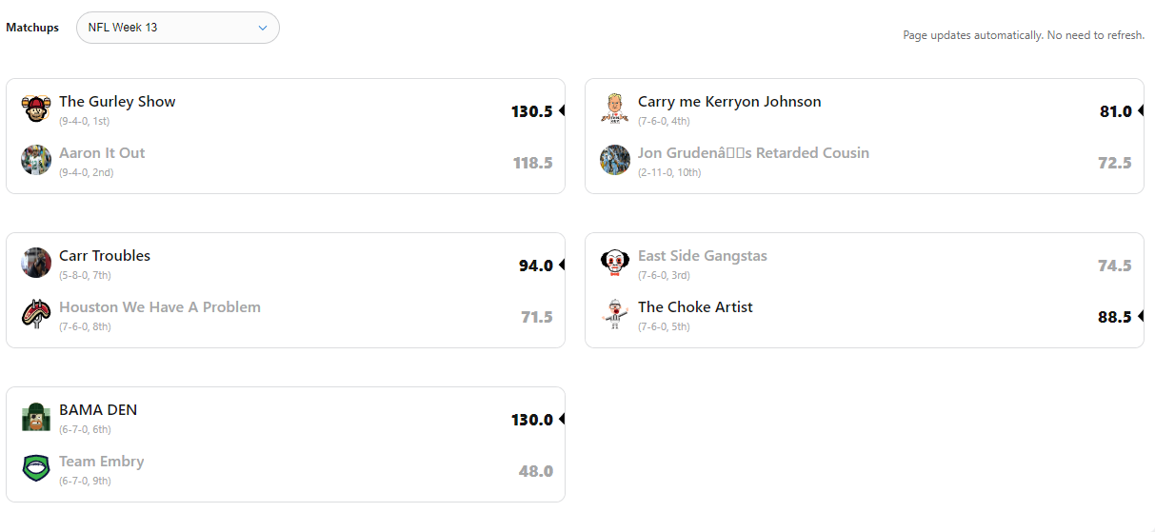Click Carry me Kerryon Johnson's cartoon avatar
1155x532 pixels.
[x=615, y=109]
